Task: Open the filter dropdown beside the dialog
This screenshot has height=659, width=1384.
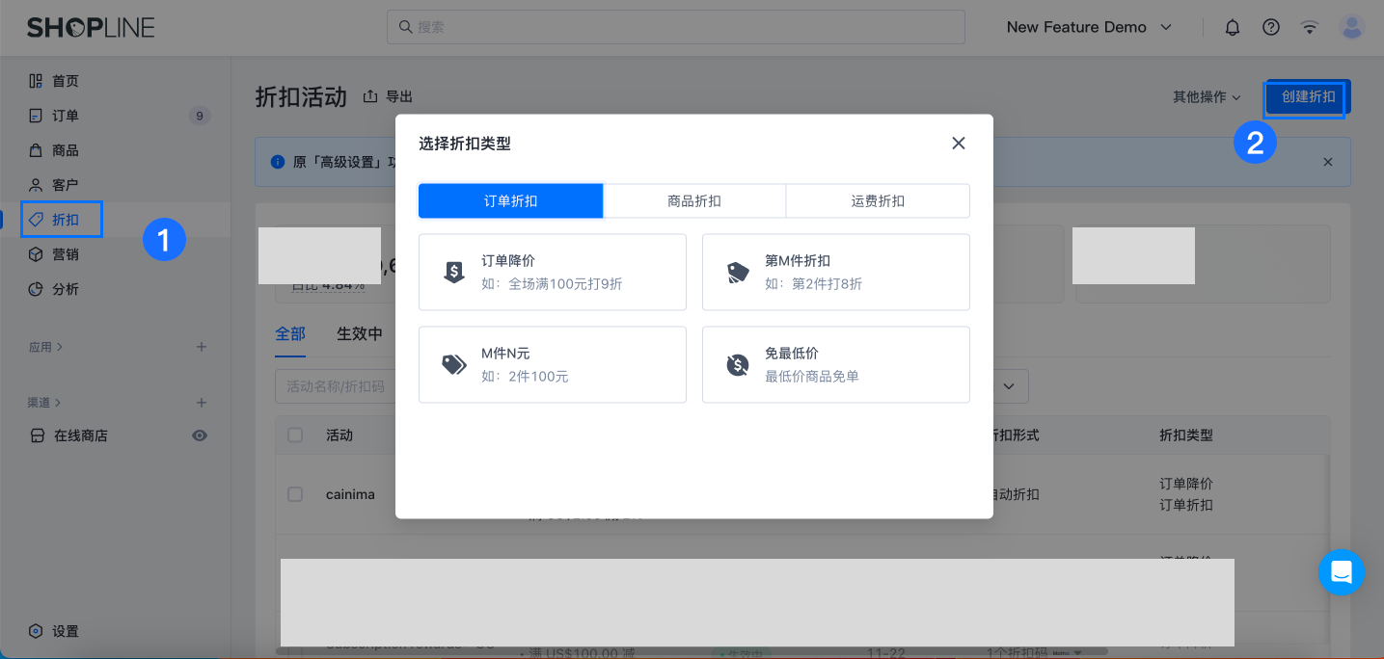Action: point(1010,386)
